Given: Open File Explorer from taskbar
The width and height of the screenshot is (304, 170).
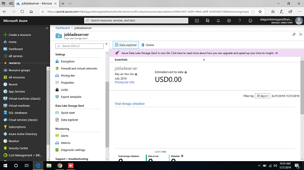Looking at the screenshot, I should pyautogui.click(x=49, y=165).
